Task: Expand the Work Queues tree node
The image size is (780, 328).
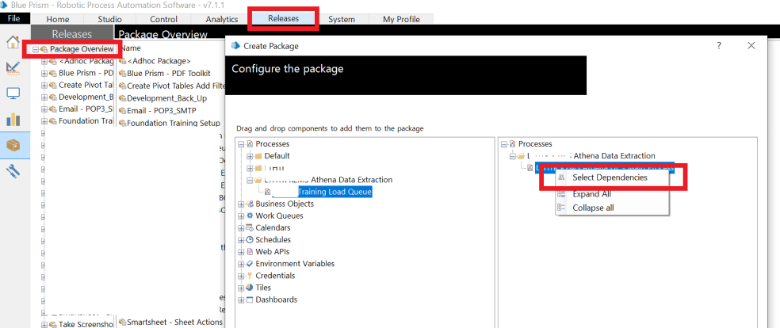Action: 242,215
